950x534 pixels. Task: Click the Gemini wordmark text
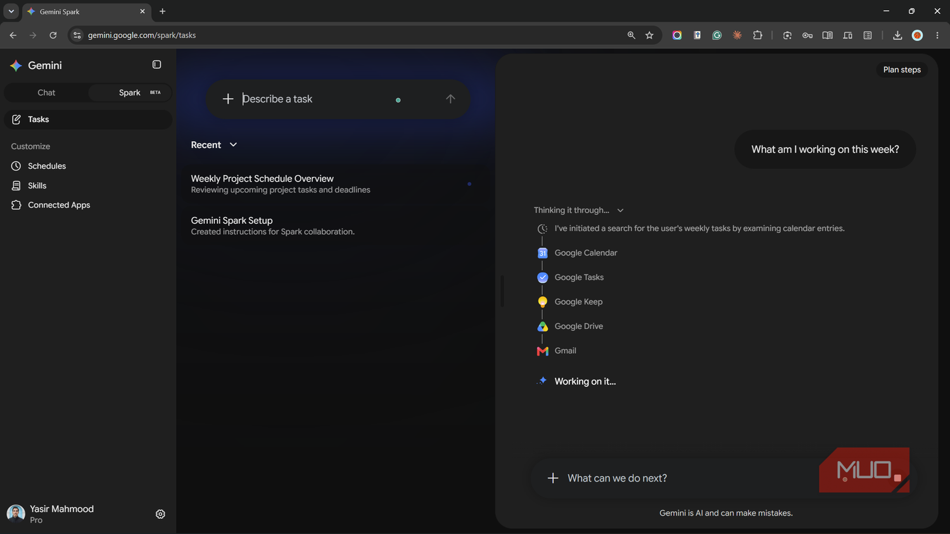tap(45, 65)
